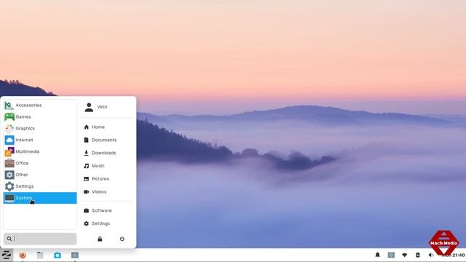Click the power button icon
Image resolution: width=466 pixels, height=262 pixels.
(122, 239)
